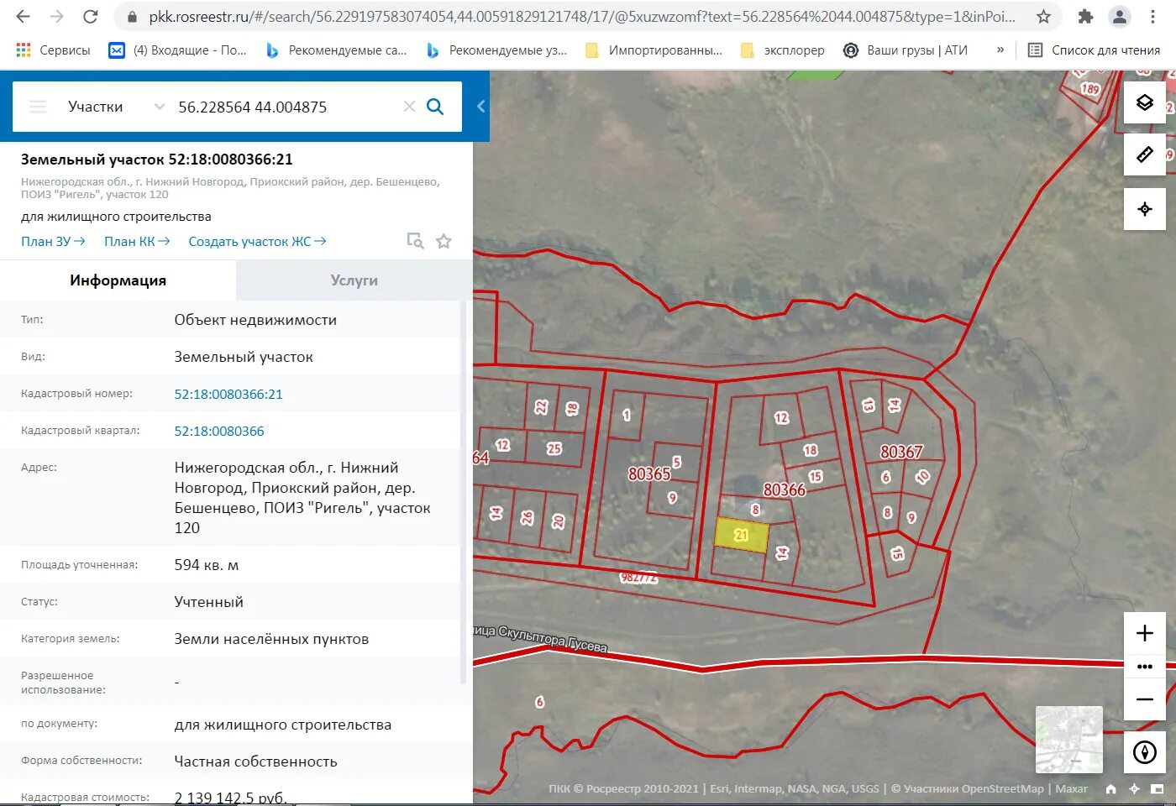
Task: Open the Chrome profile avatar
Action: 1119,17
